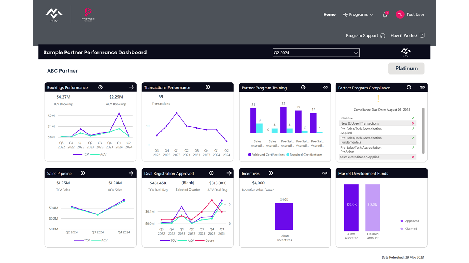The image size is (469, 263).
Task: Click the notification bell icon
Action: click(x=385, y=15)
